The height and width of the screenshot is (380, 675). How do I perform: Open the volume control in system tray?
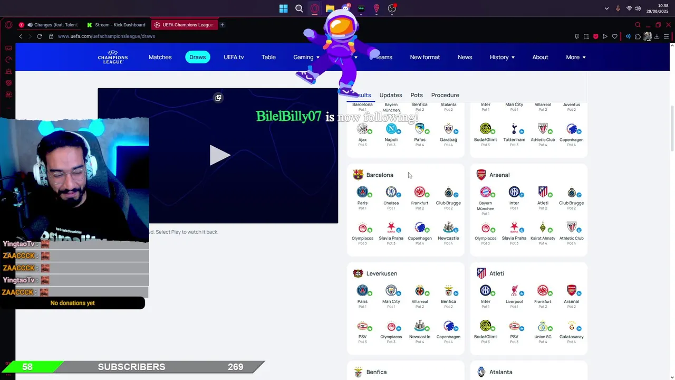point(638,8)
